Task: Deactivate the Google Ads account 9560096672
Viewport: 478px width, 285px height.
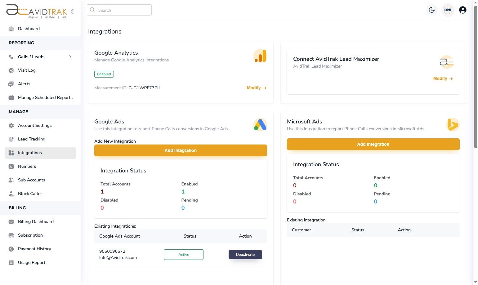Action: (x=245, y=254)
